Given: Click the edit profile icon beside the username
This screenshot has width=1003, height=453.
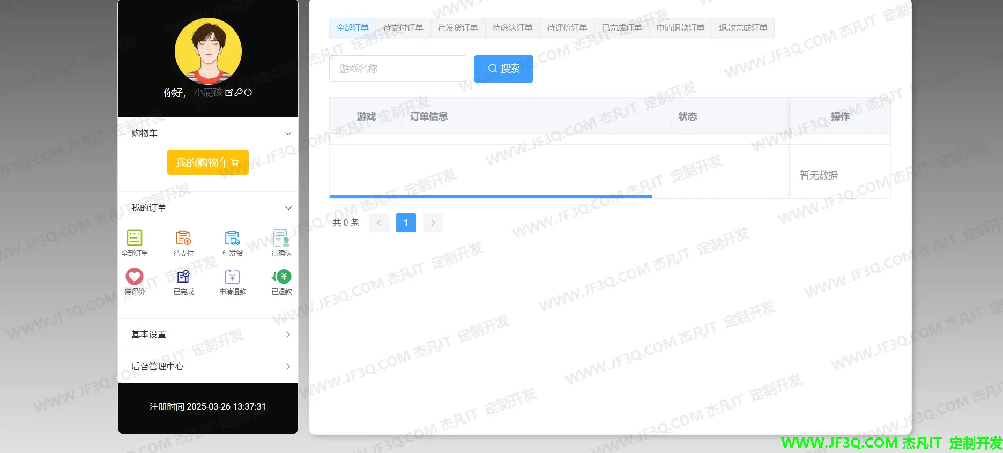Looking at the screenshot, I should pyautogui.click(x=229, y=93).
